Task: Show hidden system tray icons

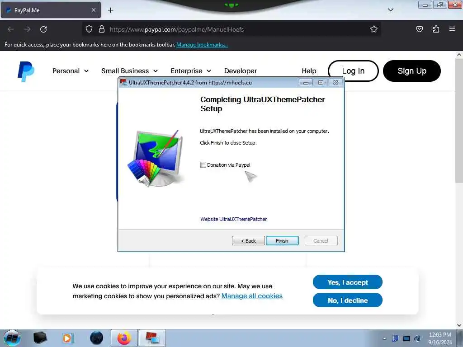Action: pos(384,338)
